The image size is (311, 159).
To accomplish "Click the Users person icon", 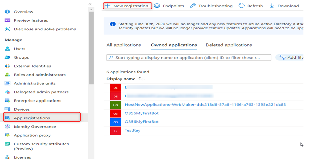I will 7,48.
